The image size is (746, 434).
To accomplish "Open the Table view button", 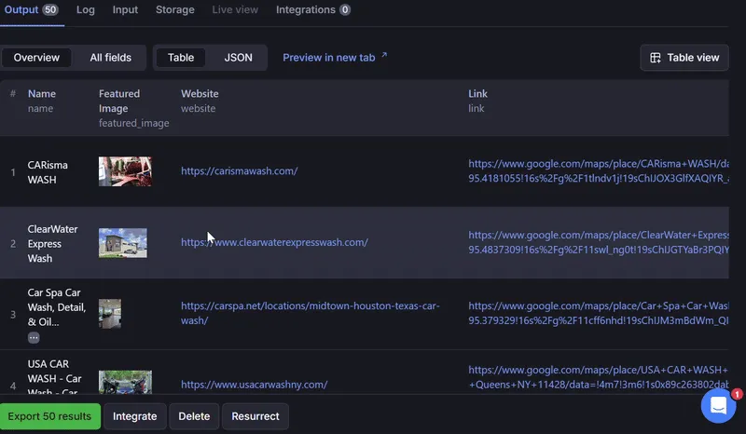I will point(684,58).
